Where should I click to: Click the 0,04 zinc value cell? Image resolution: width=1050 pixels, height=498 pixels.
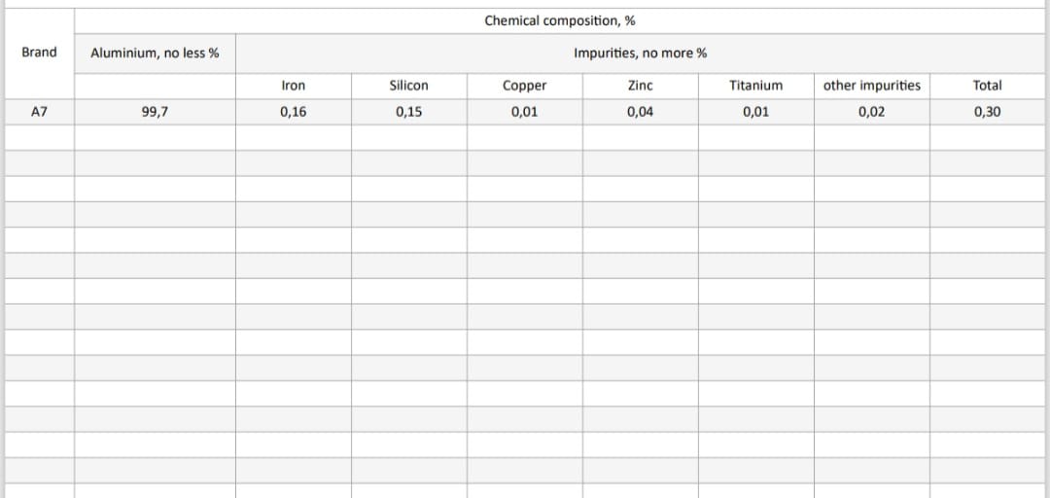pyautogui.click(x=640, y=112)
